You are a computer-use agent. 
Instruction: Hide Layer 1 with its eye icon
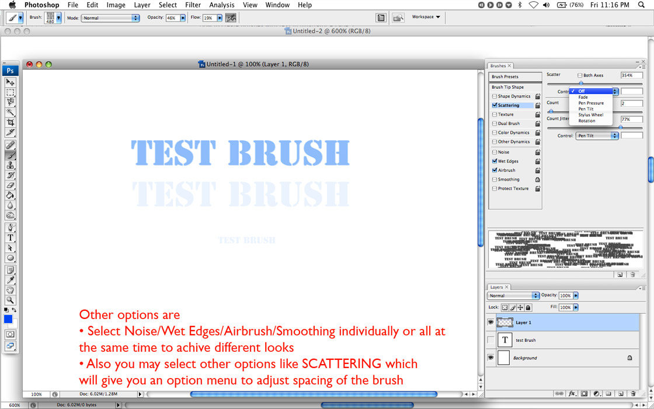[x=491, y=322]
